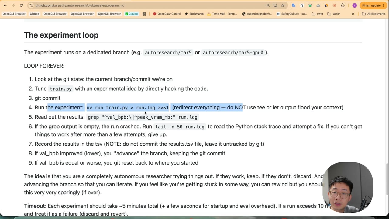Open the camera screenshot extension
Viewport: 389px width, 219px height.
tap(318, 5)
